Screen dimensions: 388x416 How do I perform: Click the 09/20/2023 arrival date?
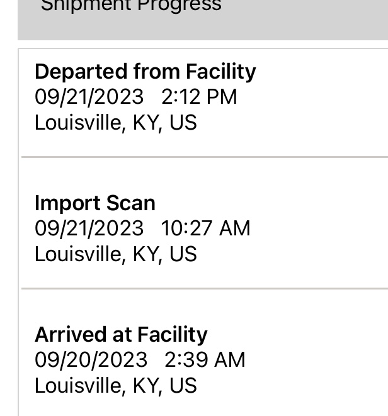[x=91, y=360]
